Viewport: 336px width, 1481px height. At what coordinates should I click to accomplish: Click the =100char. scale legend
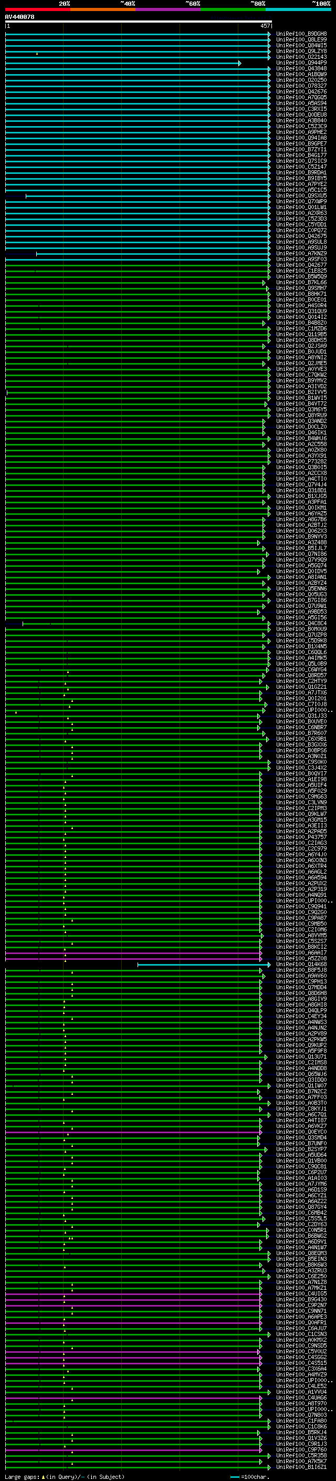point(250,1476)
